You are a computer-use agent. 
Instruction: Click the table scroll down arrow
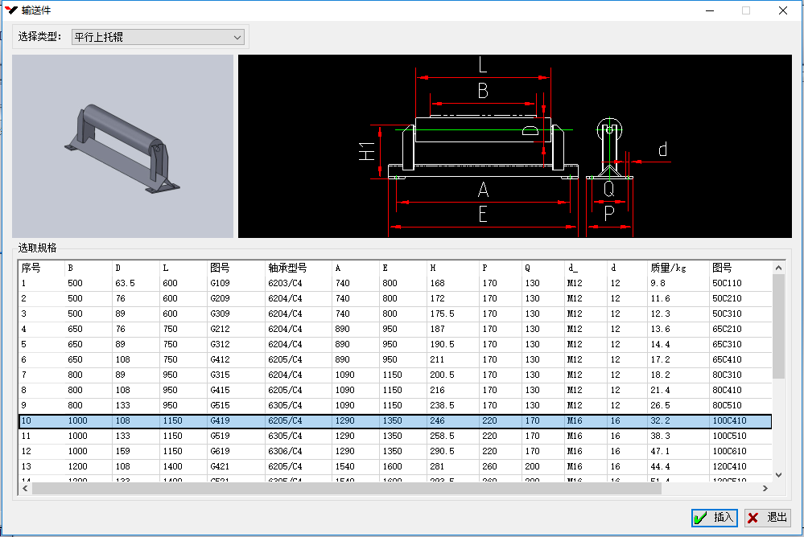[778, 475]
